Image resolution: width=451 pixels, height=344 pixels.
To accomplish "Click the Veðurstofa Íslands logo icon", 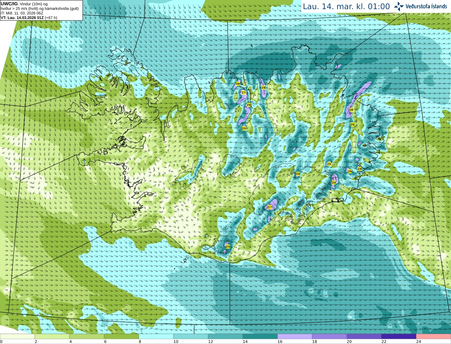I will 399,6.
